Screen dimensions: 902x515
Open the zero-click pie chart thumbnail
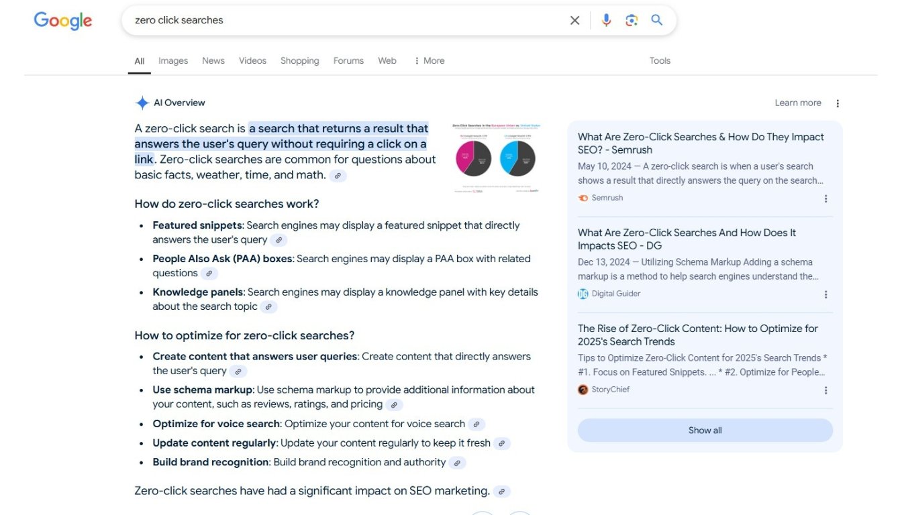tap(496, 158)
